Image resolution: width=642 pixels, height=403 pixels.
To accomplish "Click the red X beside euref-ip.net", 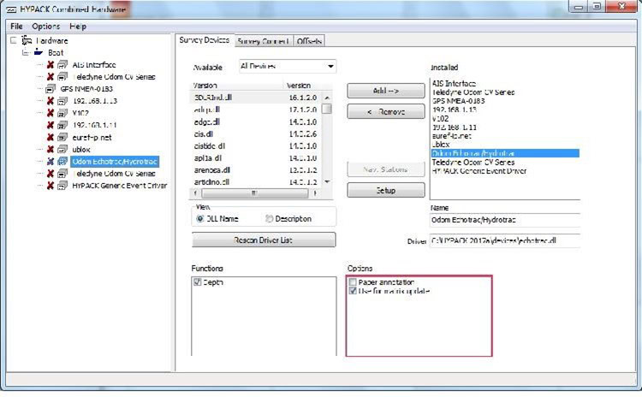I will 51,137.
